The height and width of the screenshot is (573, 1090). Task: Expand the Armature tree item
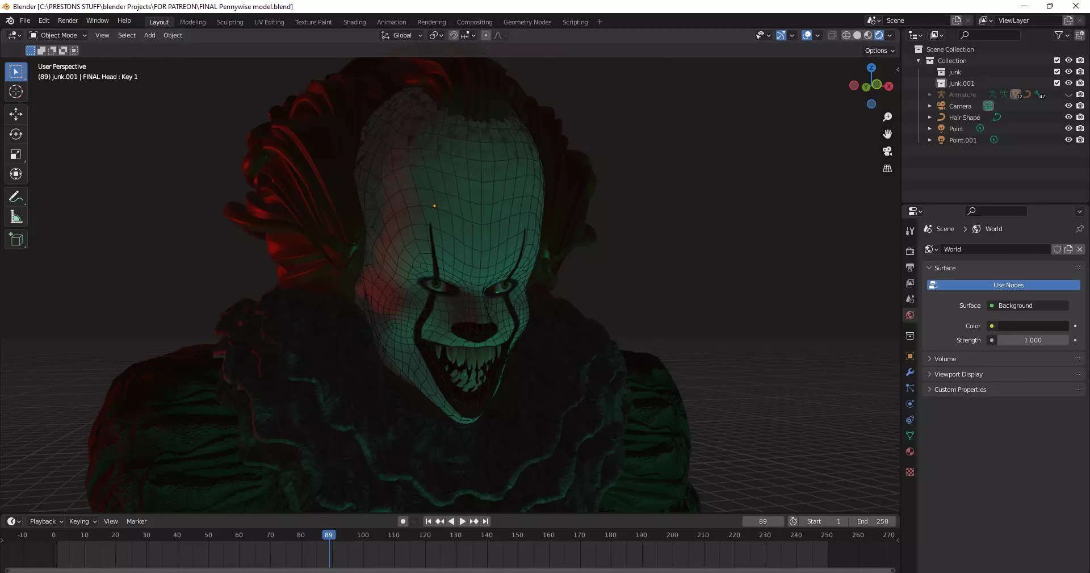tap(929, 95)
